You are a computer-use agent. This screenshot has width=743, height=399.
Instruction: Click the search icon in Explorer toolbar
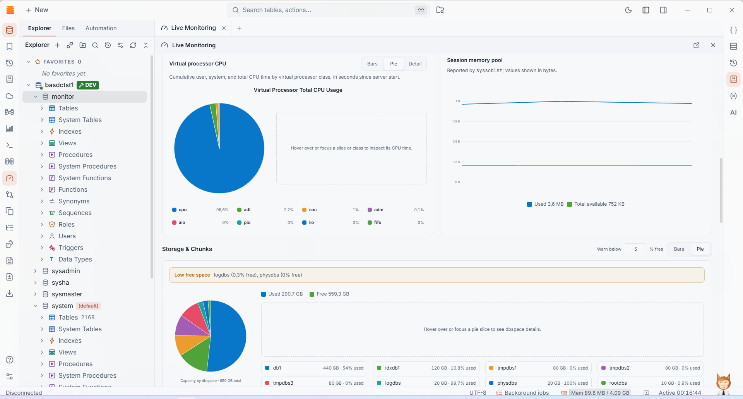click(95, 45)
